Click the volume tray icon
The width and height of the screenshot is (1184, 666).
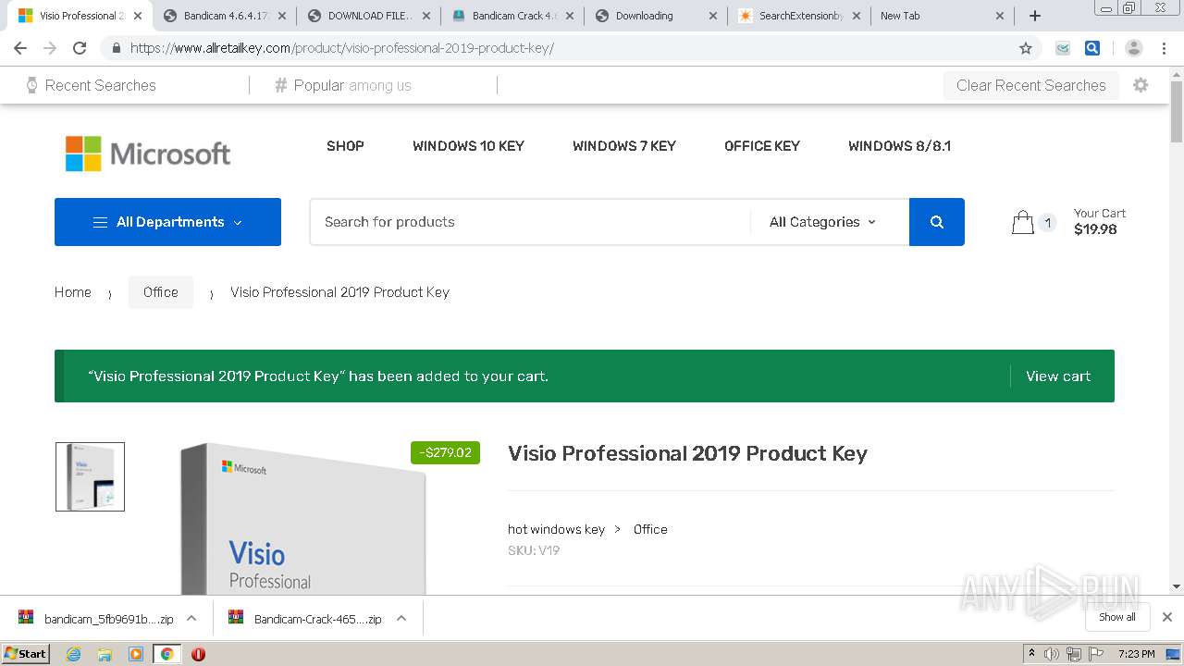click(1052, 654)
